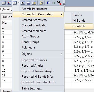
Task: Click the yellow properties table icon
Action: click(x=34, y=3)
